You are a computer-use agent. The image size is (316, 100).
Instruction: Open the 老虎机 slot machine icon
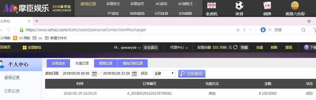point(211,6)
